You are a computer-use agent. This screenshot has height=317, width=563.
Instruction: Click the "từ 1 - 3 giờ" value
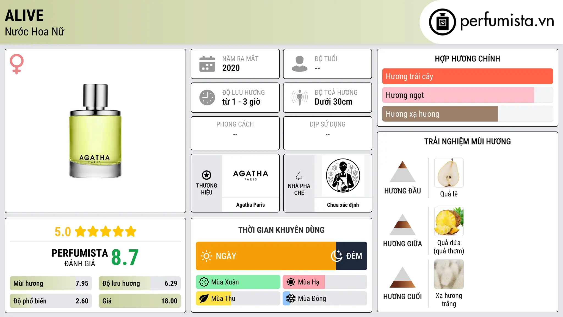241,102
